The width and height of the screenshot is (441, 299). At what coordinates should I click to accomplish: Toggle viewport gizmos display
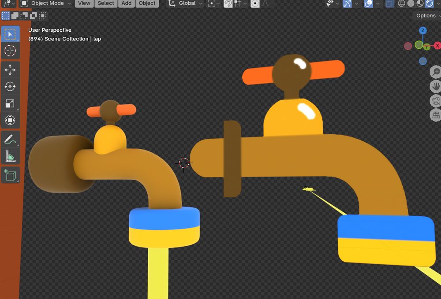click(x=347, y=4)
